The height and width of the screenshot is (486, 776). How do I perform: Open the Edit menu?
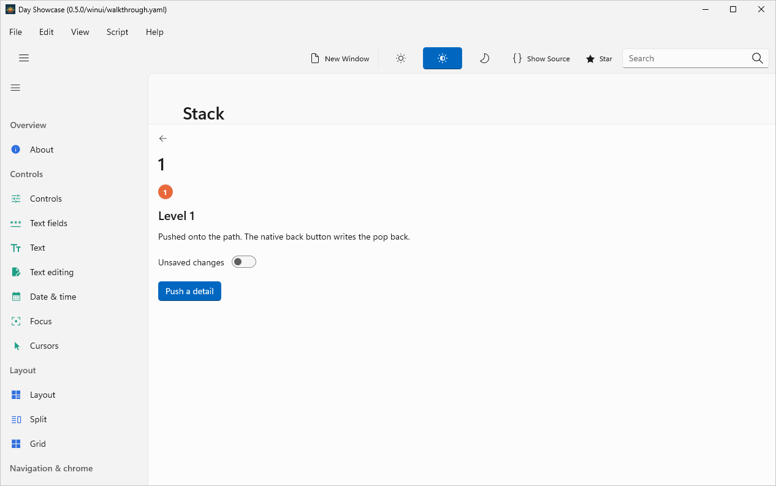[x=47, y=32]
